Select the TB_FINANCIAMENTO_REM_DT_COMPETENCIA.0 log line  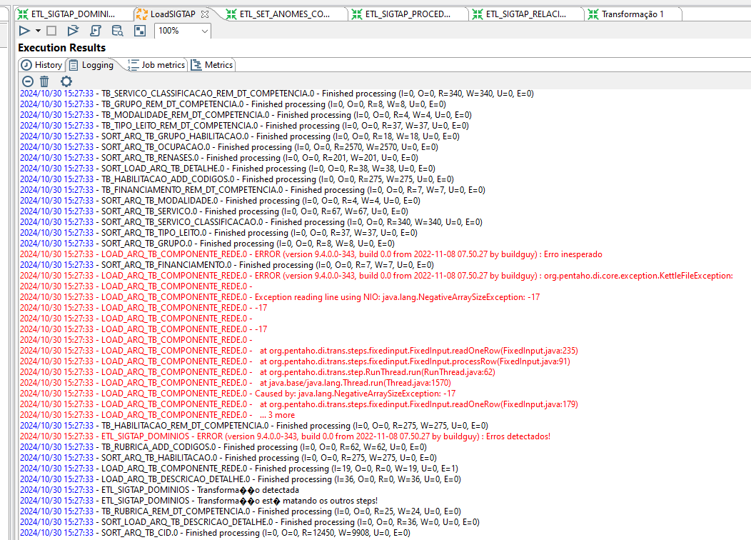[x=253, y=190]
